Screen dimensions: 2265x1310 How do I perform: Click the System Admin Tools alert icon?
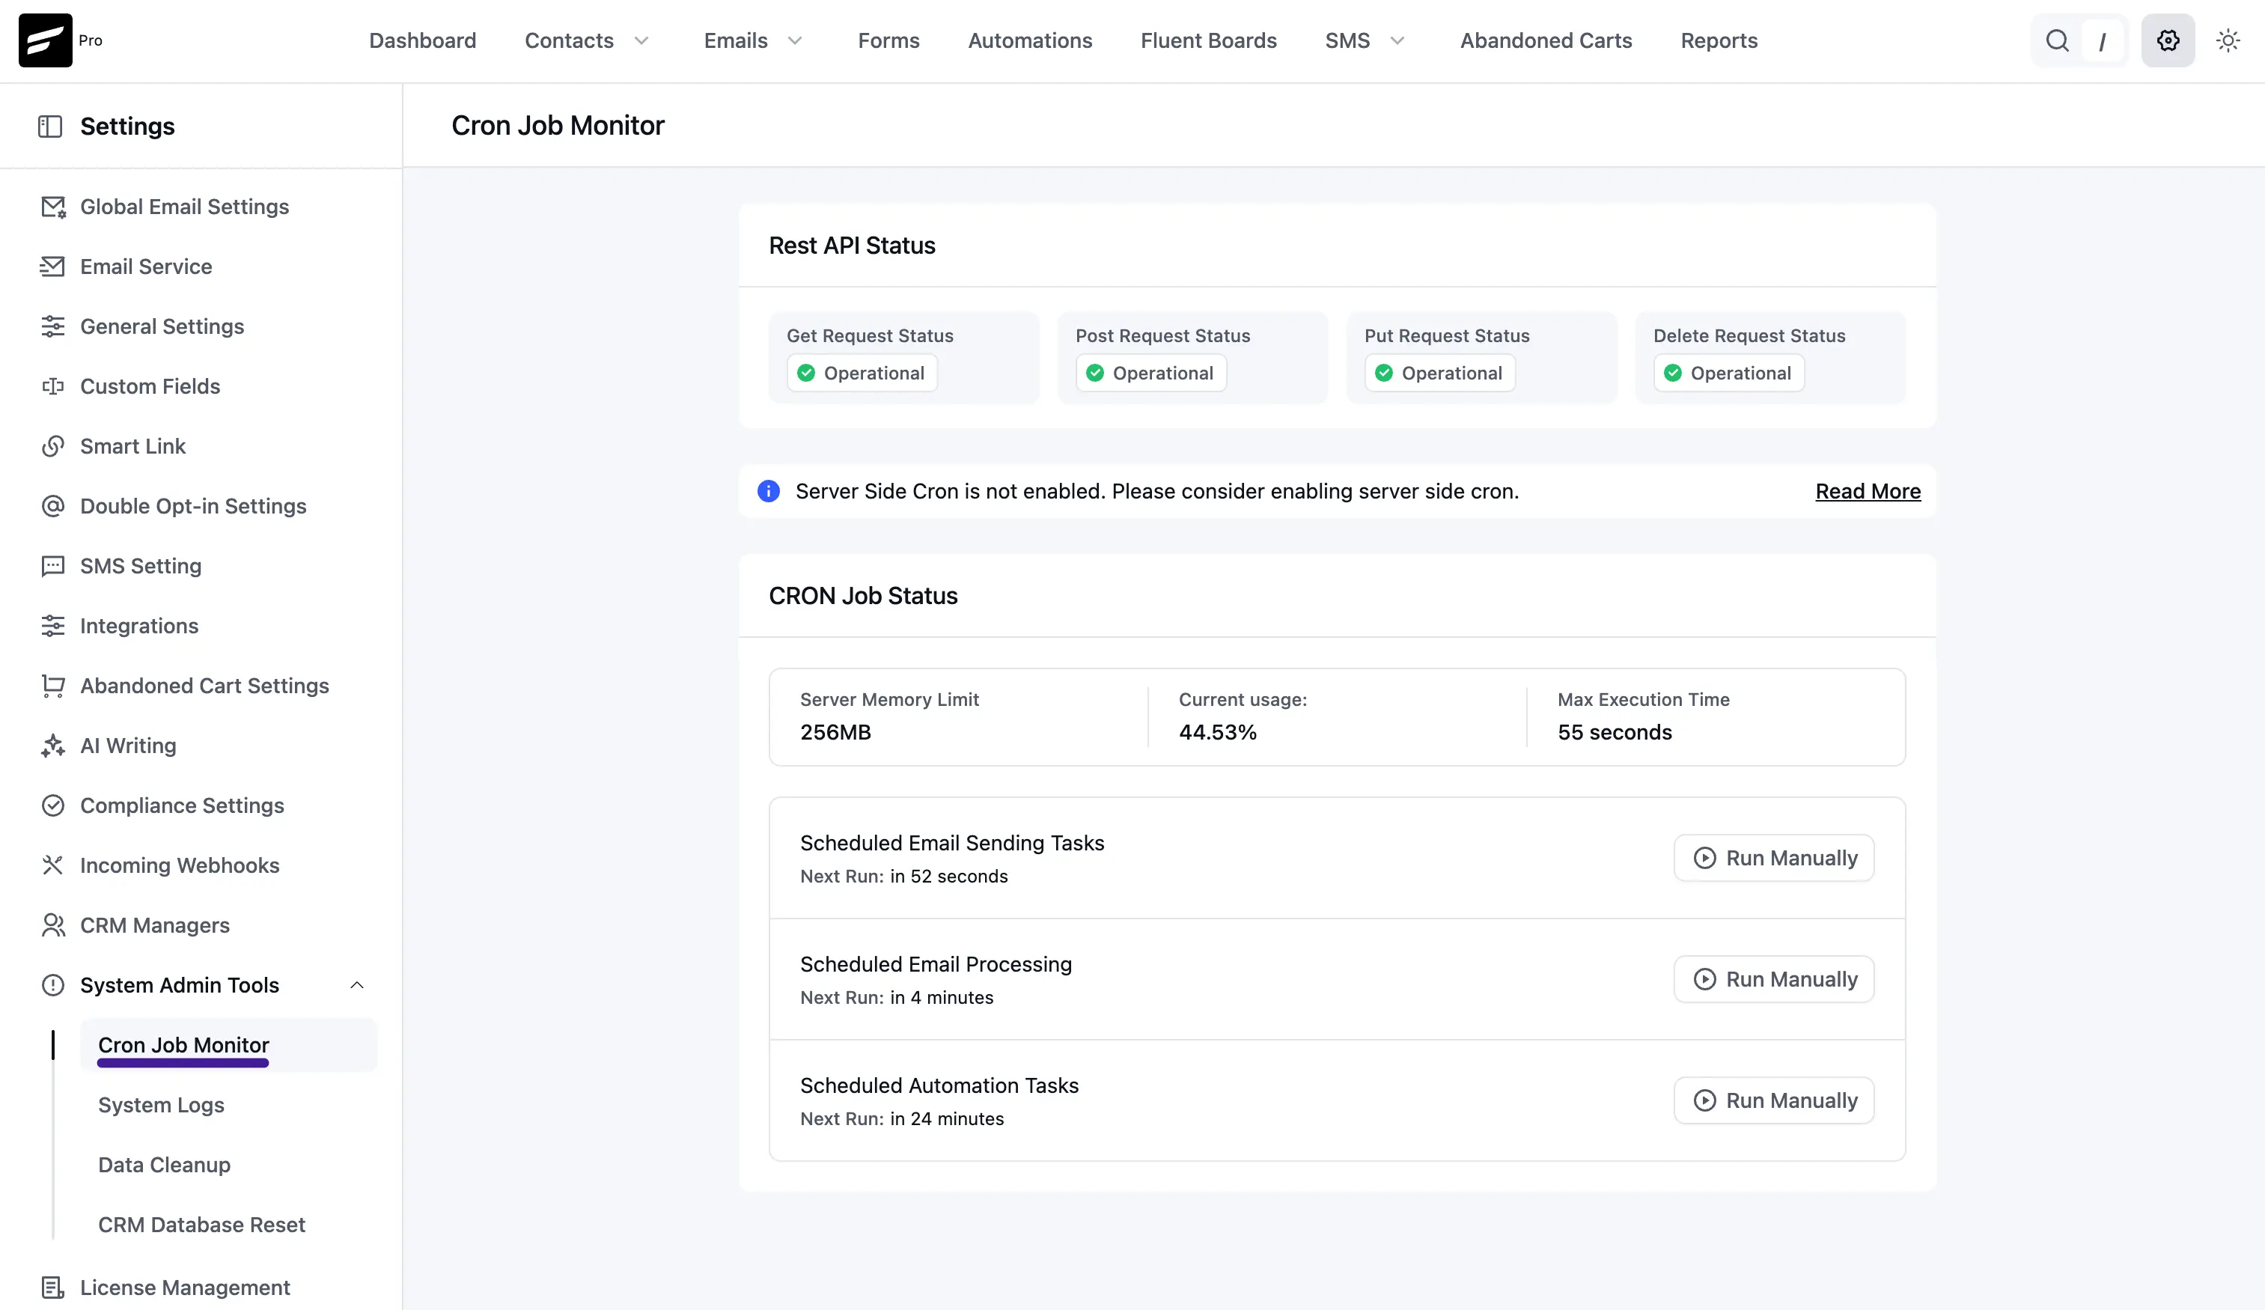[53, 985]
